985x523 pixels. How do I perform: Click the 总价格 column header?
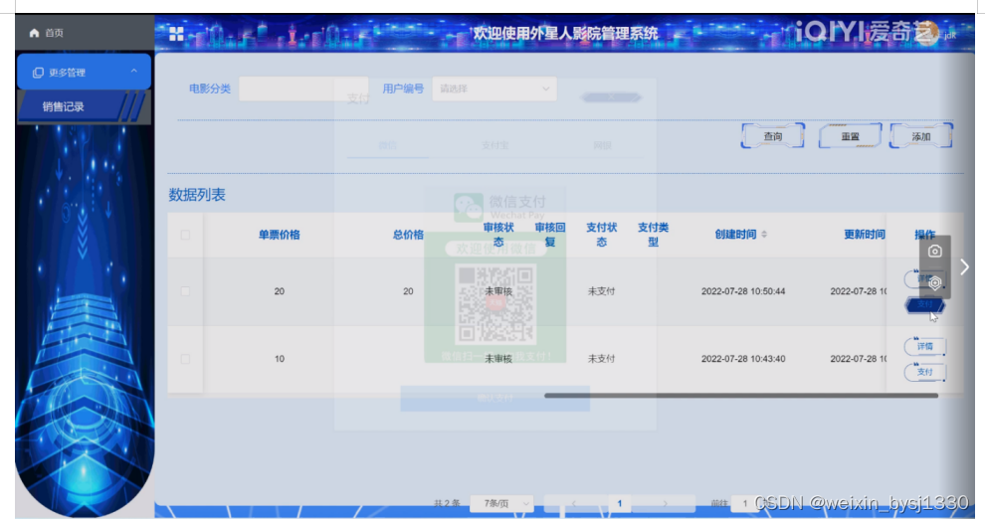coord(408,235)
